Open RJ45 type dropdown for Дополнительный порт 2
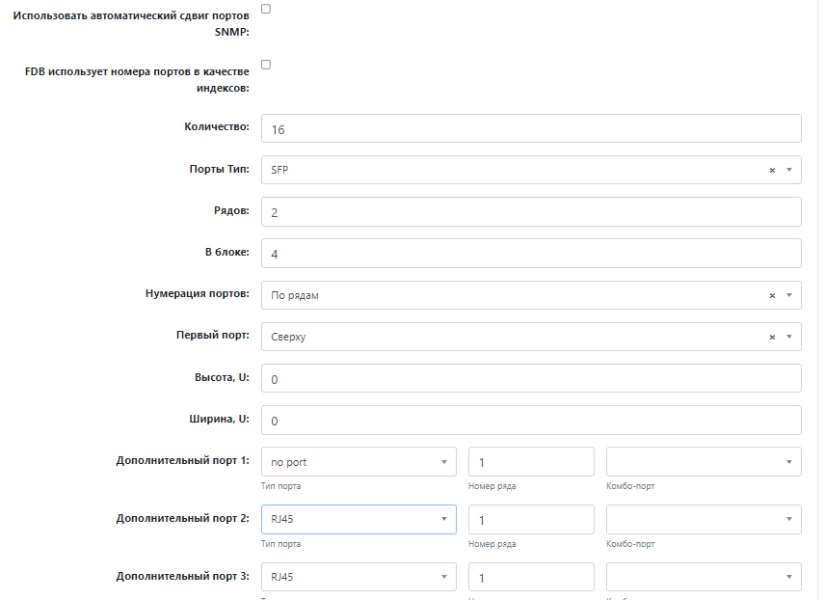The width and height of the screenshot is (824, 600). tap(358, 519)
